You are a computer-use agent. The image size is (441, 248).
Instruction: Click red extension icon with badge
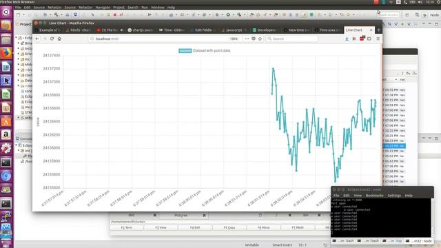tap(362, 39)
